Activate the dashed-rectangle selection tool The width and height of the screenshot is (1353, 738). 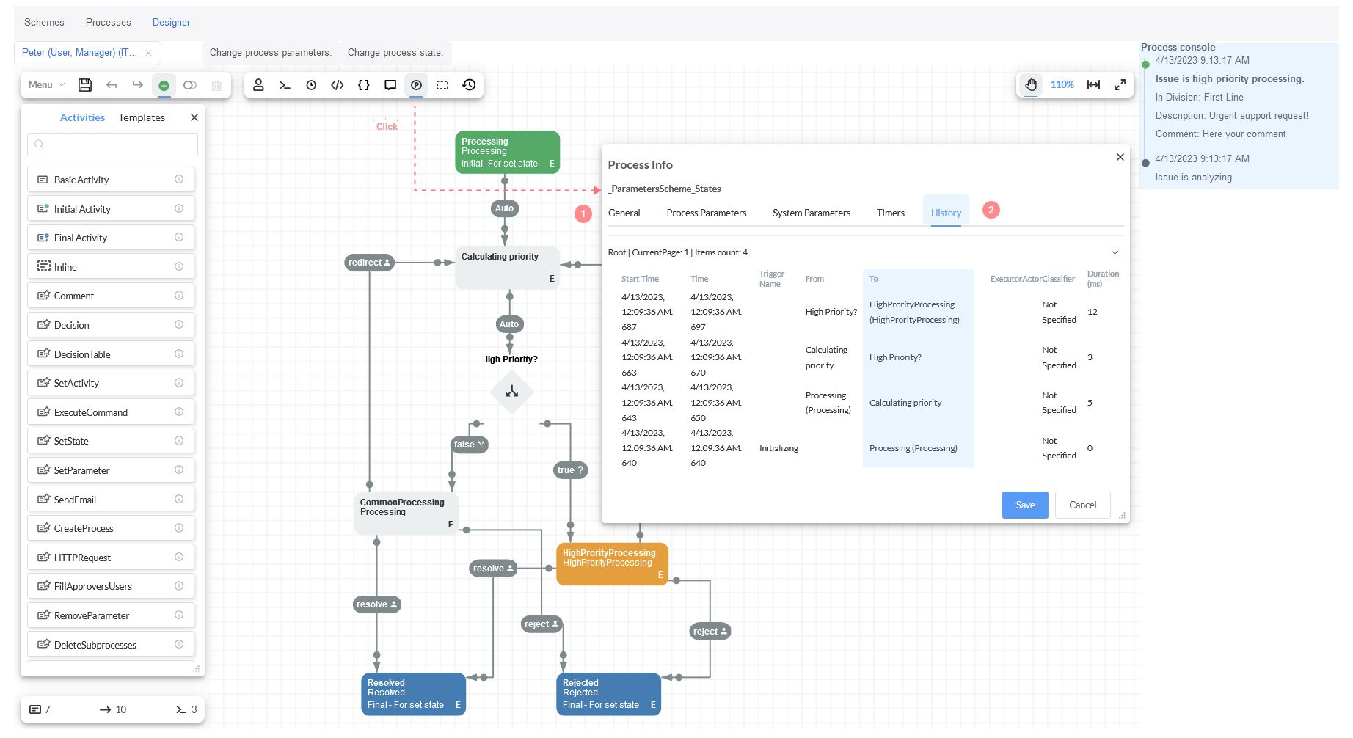[442, 85]
